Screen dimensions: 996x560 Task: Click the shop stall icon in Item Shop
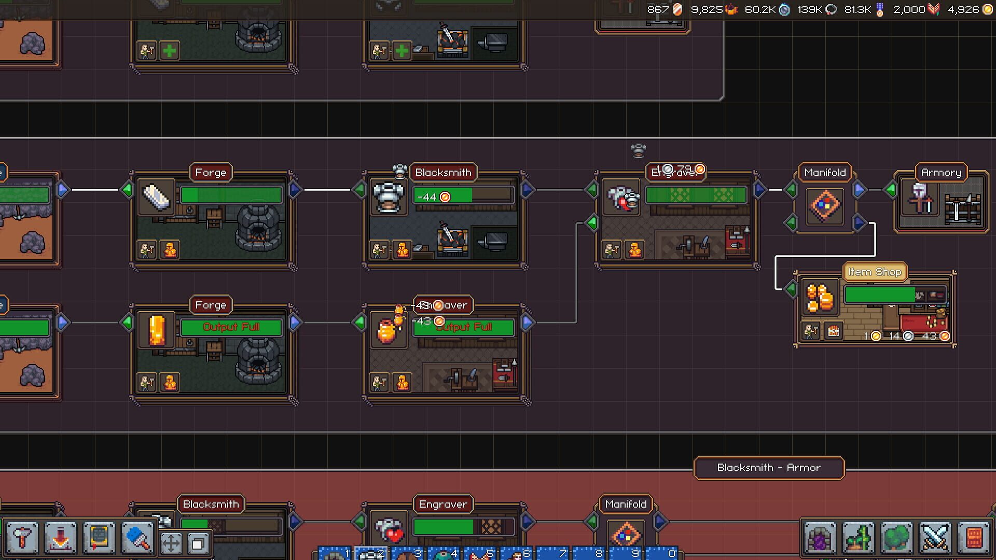(x=834, y=331)
